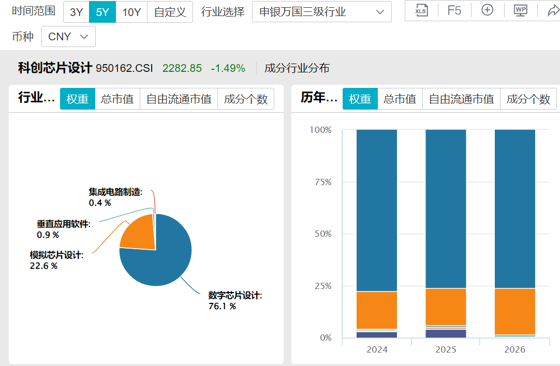Image resolution: width=560 pixels, height=366 pixels.
Task: Open right panel 成分个数 tab
Action: pos(528,99)
